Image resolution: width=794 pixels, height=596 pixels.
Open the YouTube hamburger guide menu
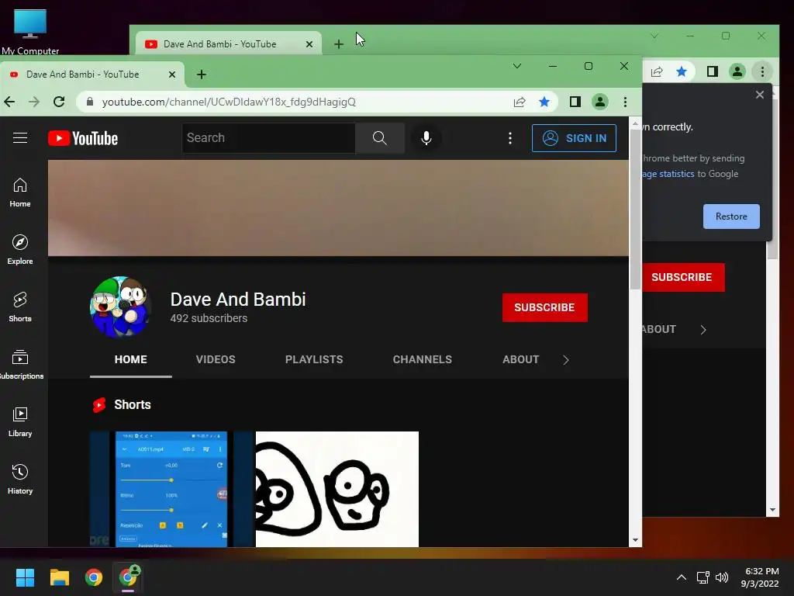20,138
